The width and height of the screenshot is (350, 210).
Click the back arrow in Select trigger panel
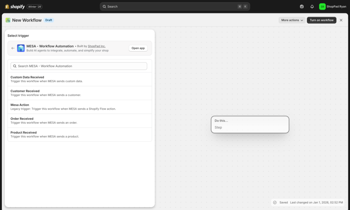click(x=13, y=48)
